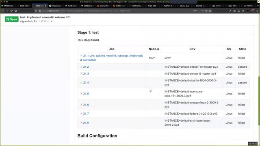Go to the browser home page

[16, 11]
